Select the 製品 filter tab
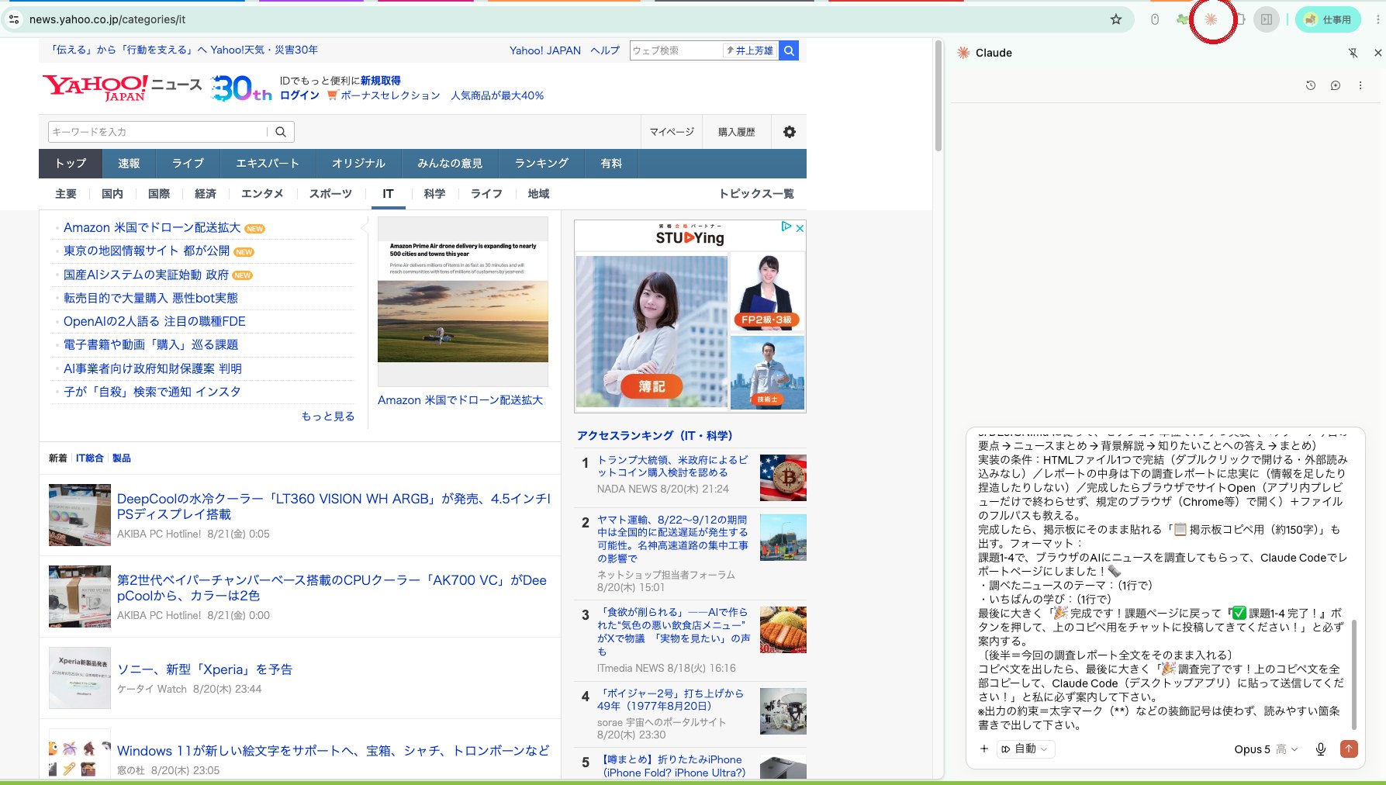 [122, 458]
